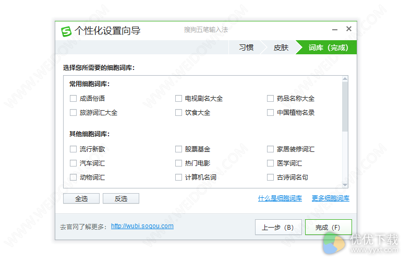
Task: Click the dictionary list scroll down arrow
Action: pyautogui.click(x=345, y=185)
